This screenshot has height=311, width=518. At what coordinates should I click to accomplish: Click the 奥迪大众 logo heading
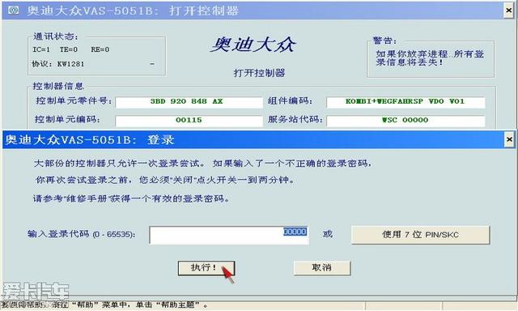(253, 45)
